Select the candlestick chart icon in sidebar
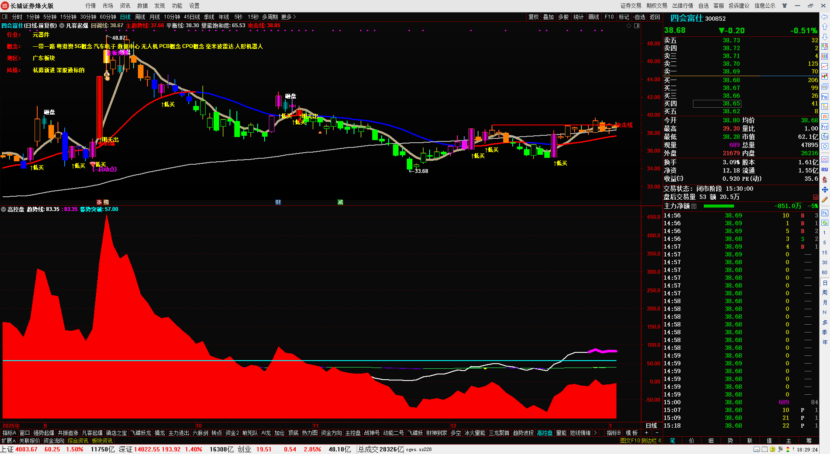Image resolution: width=830 pixels, height=454 pixels. tap(825, 77)
